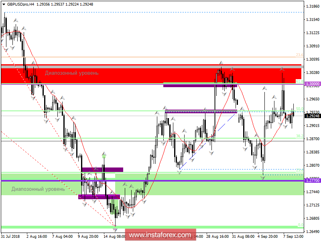This screenshot has height=241, width=321.
Task: Click the 28 Aug 16:00 time label
Action: pyautogui.click(x=217, y=236)
